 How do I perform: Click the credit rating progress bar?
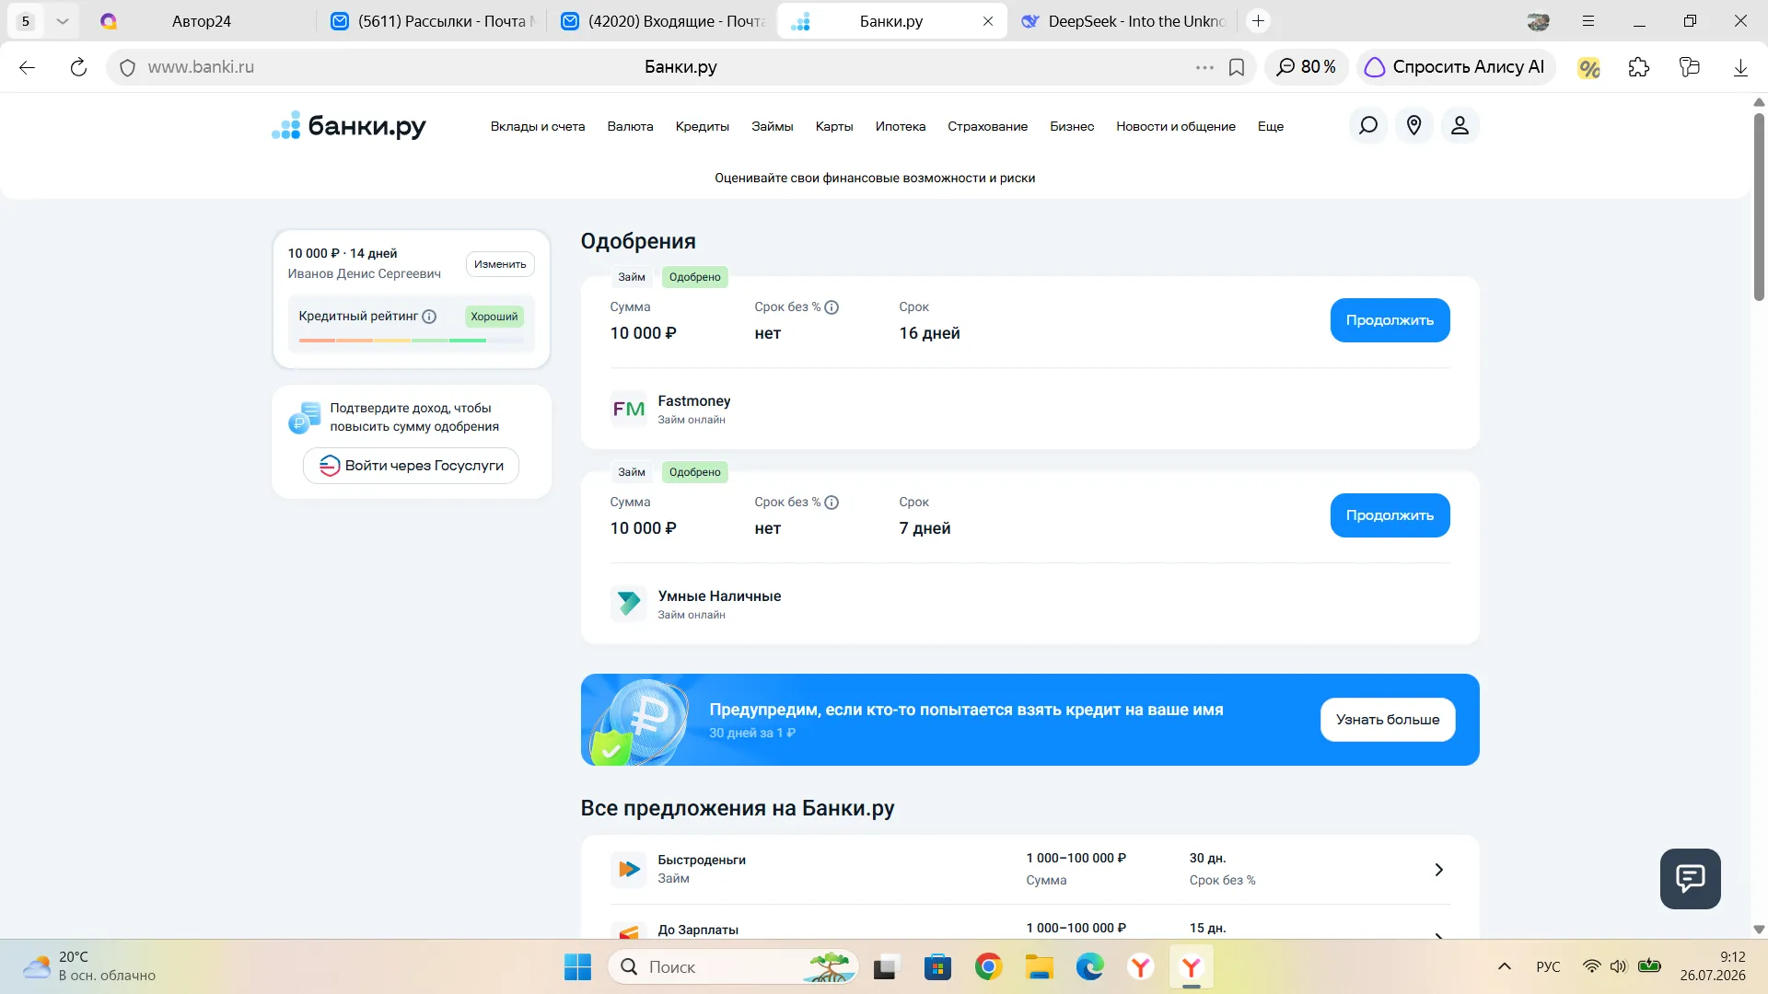[x=411, y=341]
